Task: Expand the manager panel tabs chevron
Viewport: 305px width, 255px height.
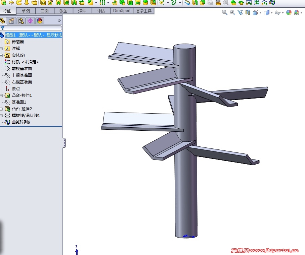Action: pos(59,20)
